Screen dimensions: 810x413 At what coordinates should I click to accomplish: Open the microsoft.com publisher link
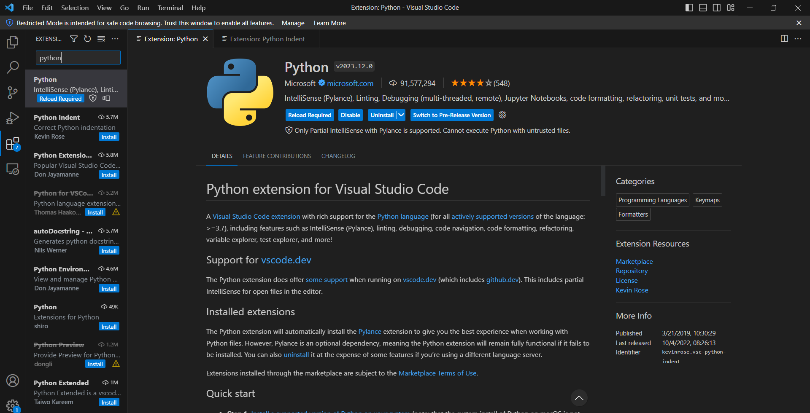pos(350,83)
